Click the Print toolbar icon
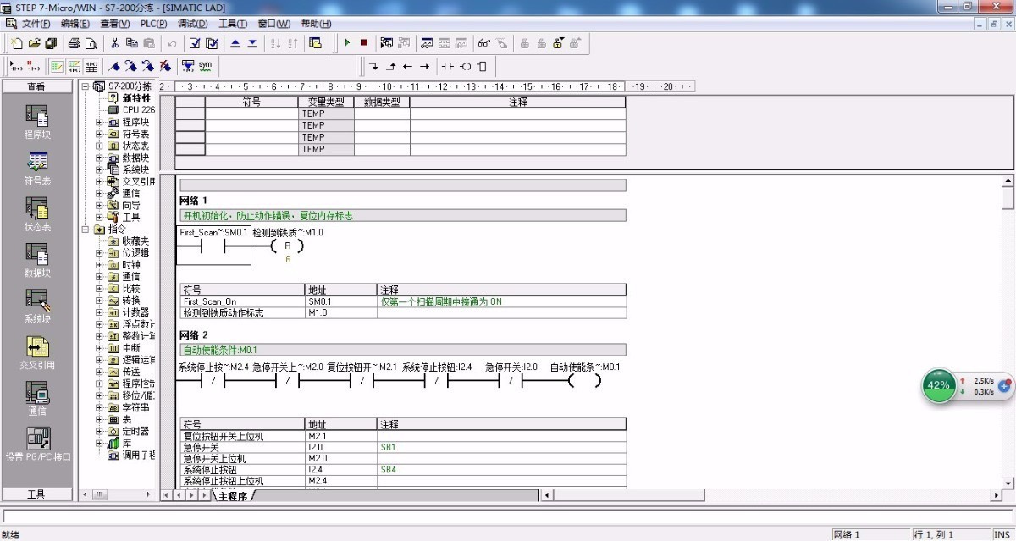This screenshot has height=541, width=1016. point(74,43)
